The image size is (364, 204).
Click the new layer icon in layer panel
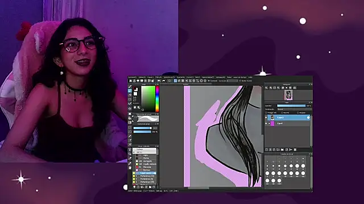pos(267,150)
